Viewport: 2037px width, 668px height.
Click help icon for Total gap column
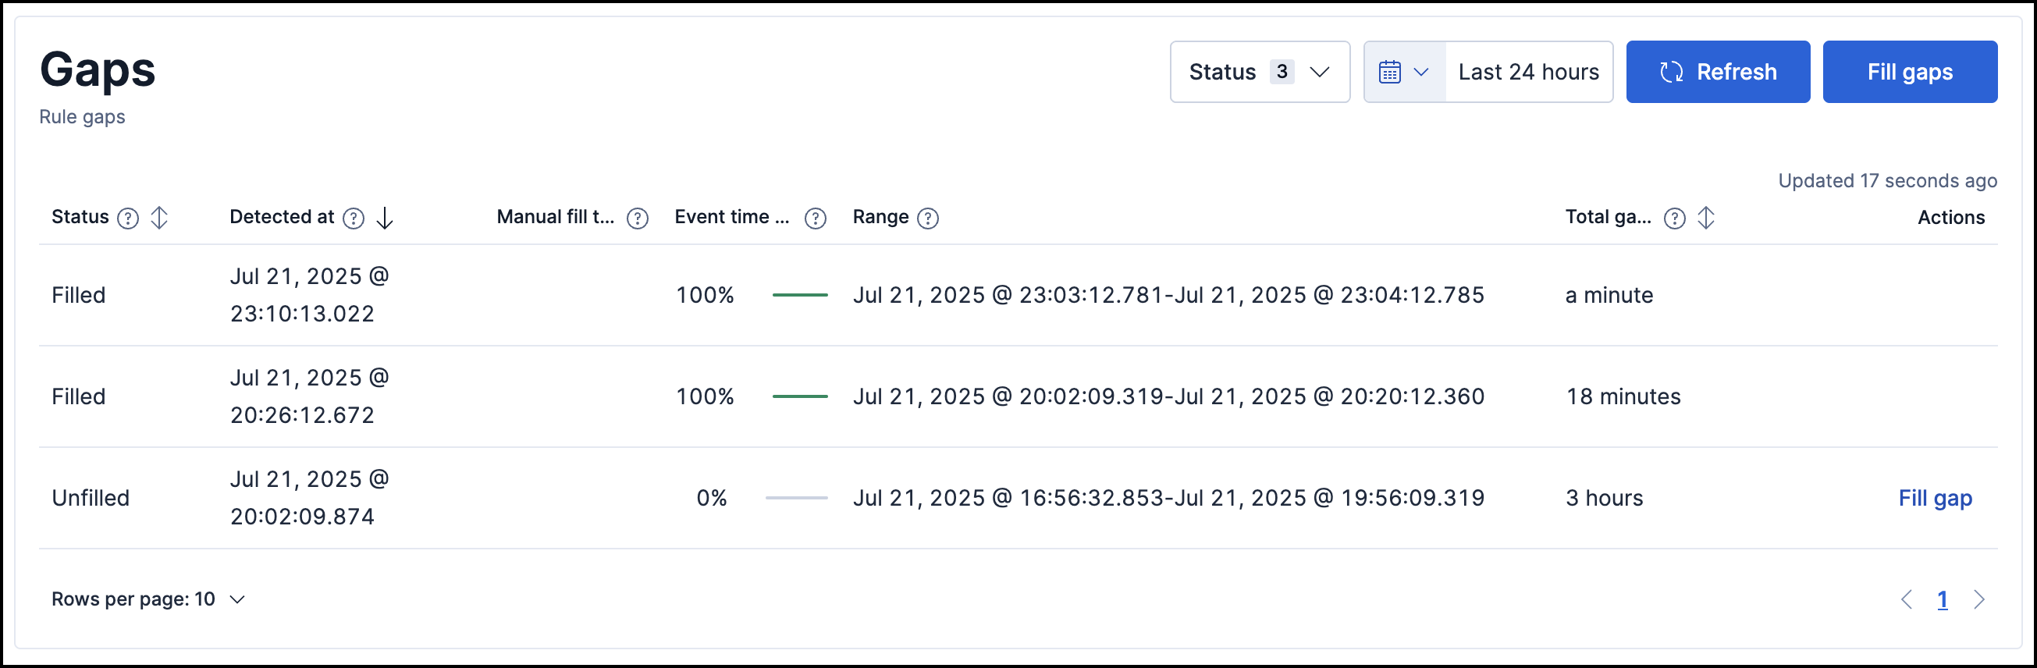(x=1674, y=219)
